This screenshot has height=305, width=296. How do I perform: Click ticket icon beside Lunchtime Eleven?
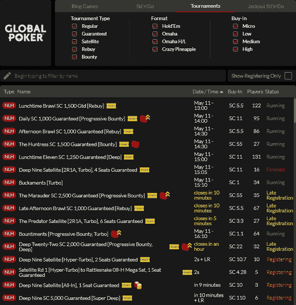coord(129,157)
